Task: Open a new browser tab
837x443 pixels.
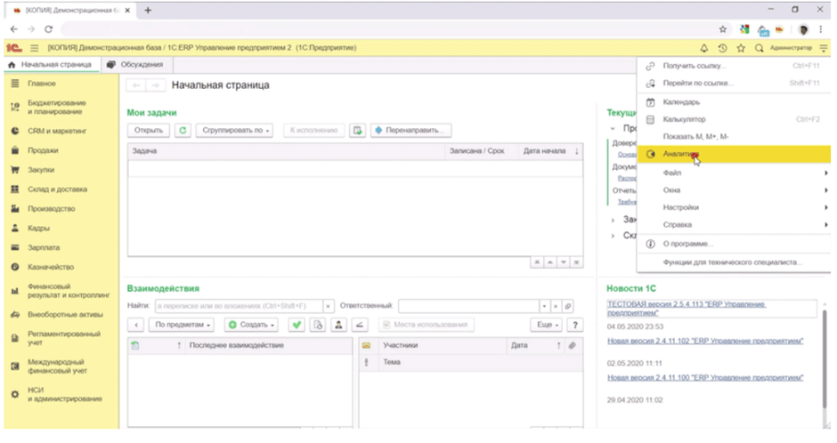Action: coord(148,10)
